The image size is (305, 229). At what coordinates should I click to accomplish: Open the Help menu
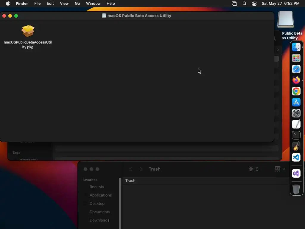(x=111, y=4)
